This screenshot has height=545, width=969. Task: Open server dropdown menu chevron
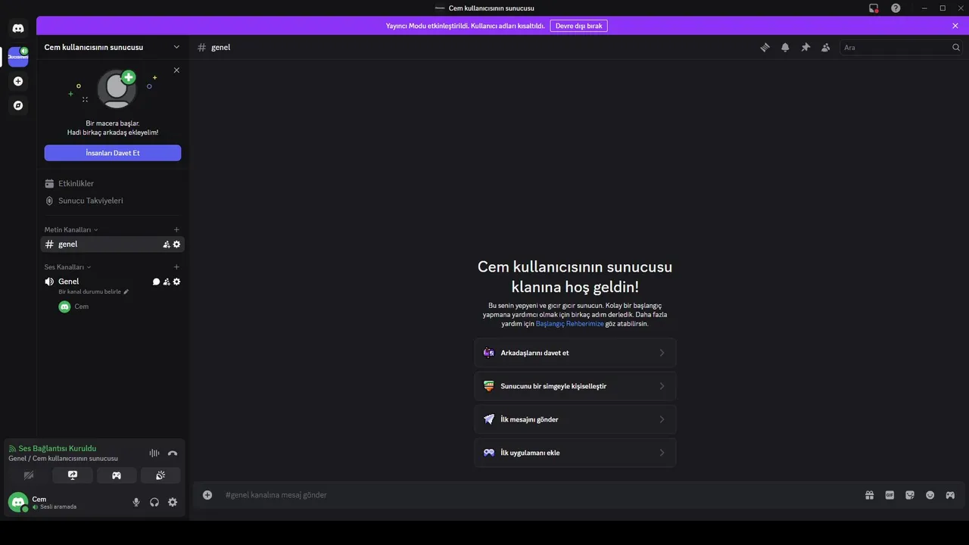(x=176, y=47)
